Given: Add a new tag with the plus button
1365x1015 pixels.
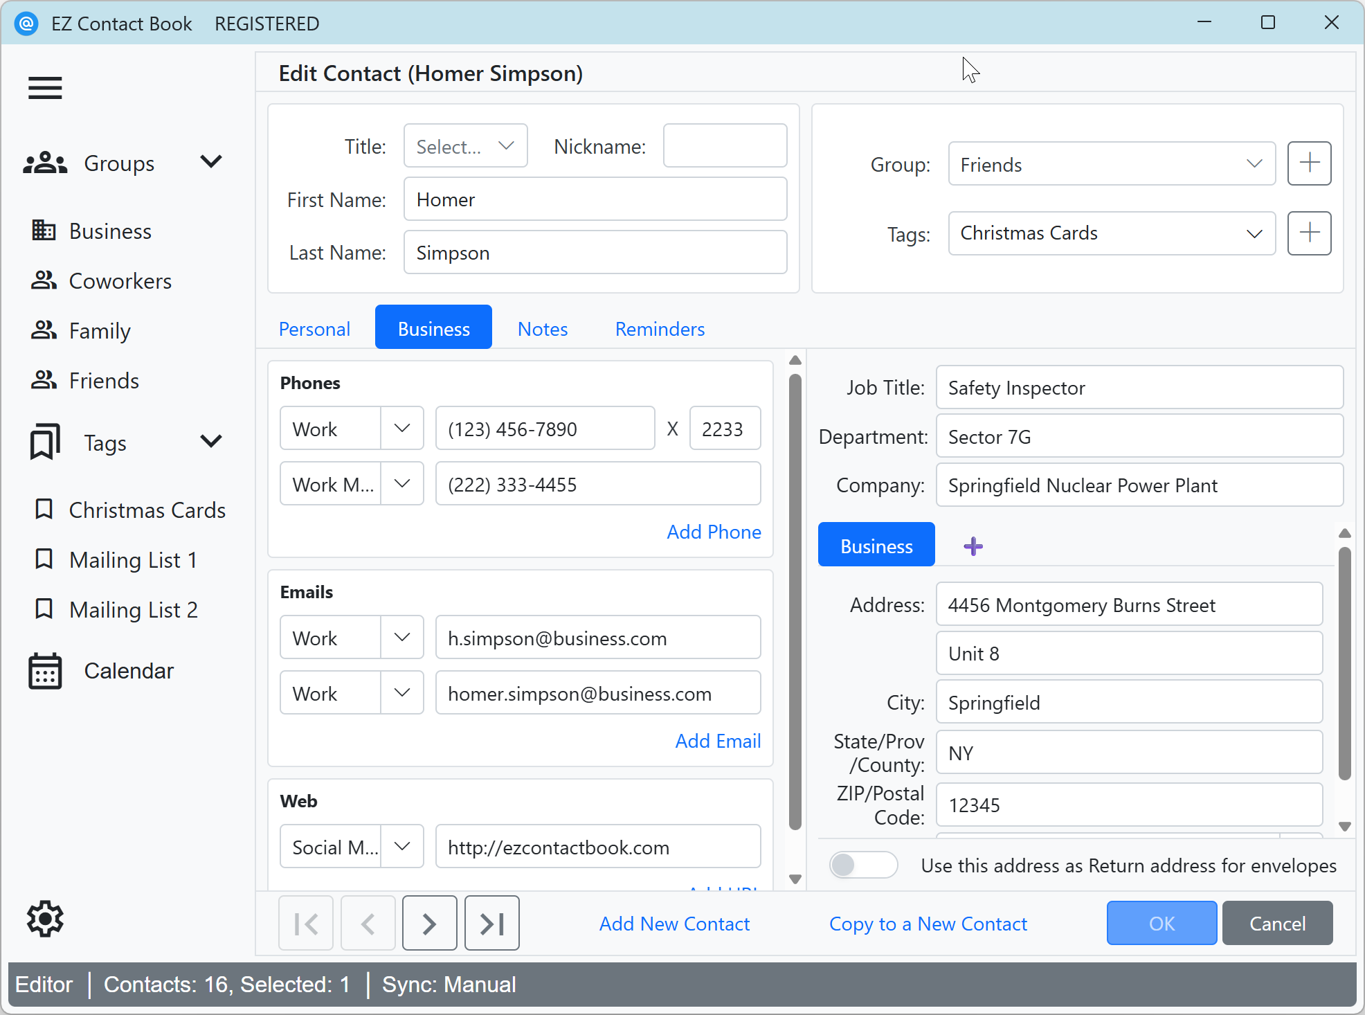Looking at the screenshot, I should coord(1309,233).
